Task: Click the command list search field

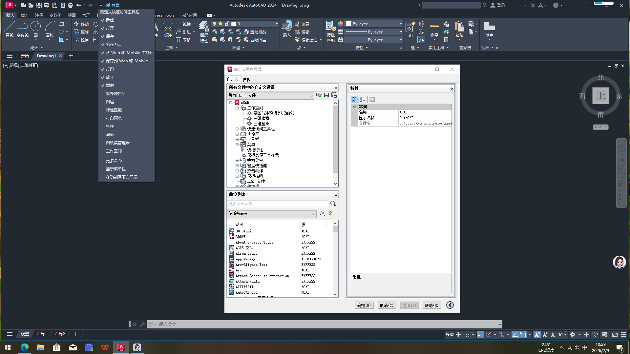Action: (x=277, y=204)
